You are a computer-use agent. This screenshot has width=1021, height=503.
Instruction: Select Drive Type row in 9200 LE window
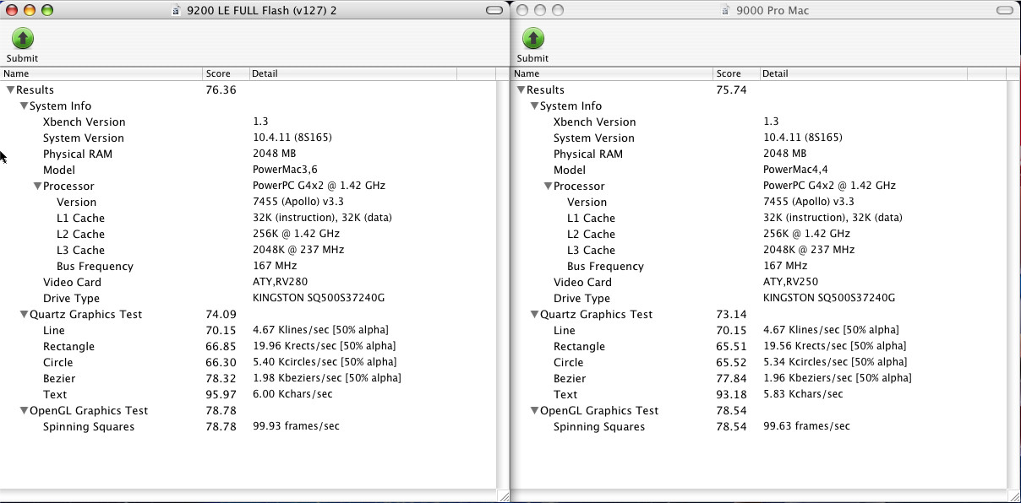tap(248, 298)
